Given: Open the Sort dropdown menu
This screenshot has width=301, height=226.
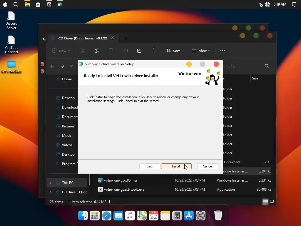Looking at the screenshot, I should point(175,51).
